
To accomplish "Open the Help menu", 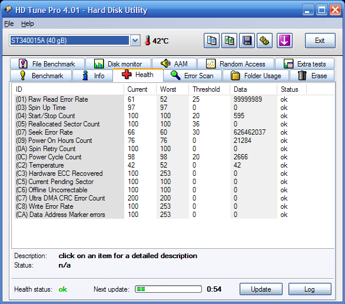I will tap(27, 24).
